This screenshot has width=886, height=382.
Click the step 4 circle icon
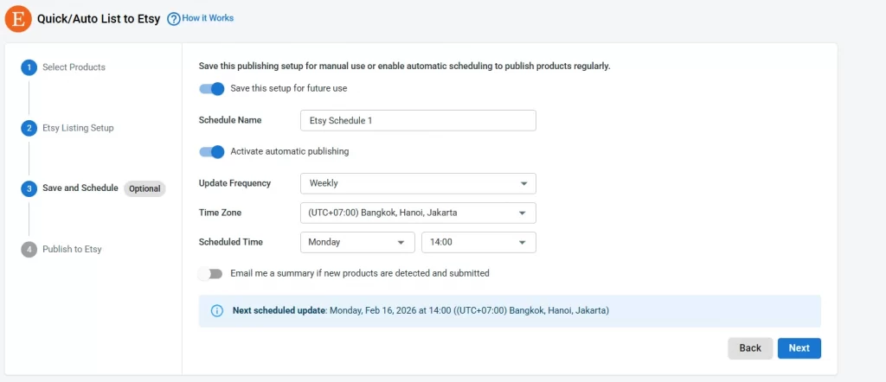coord(29,249)
